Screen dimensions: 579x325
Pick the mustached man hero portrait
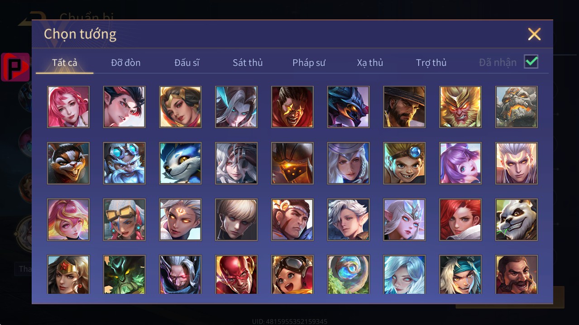(517, 275)
